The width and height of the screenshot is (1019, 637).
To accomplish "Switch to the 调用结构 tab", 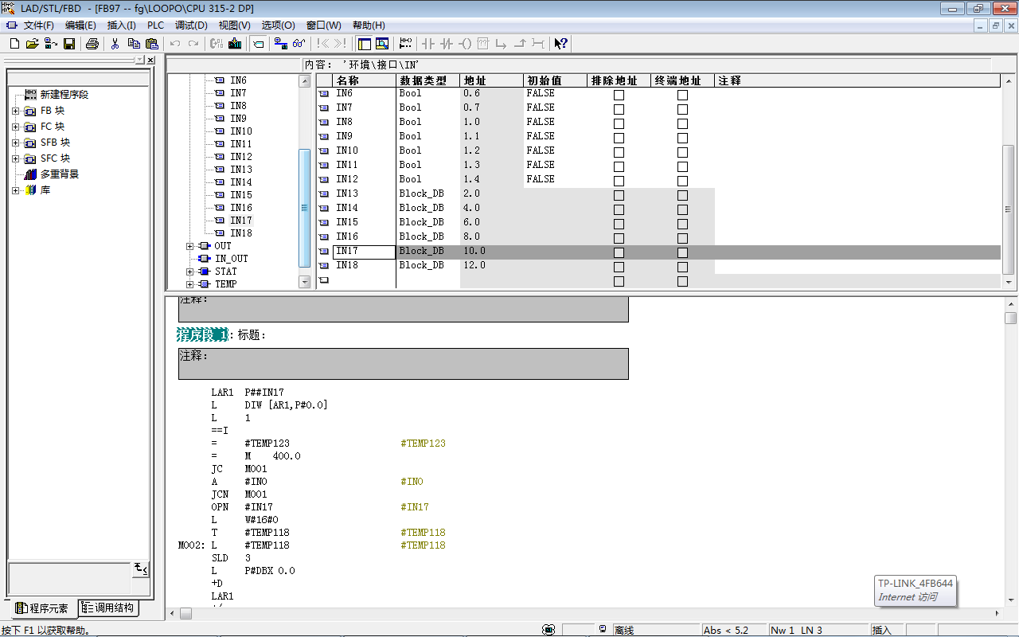I will pyautogui.click(x=109, y=608).
